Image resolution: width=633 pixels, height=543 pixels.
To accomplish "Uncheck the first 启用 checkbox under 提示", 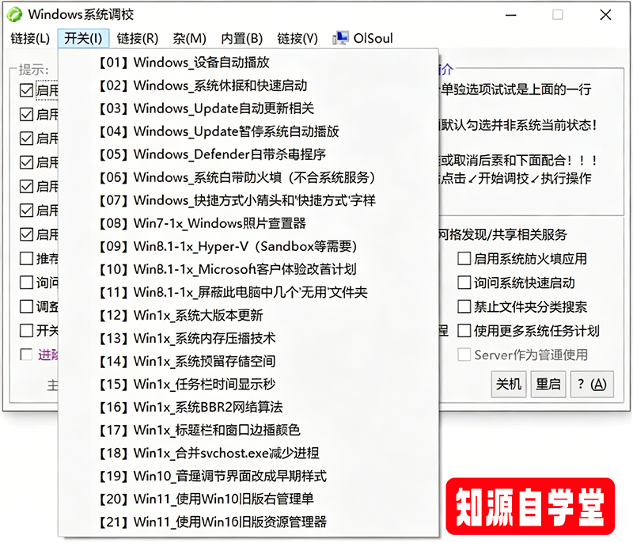I will click(26, 90).
